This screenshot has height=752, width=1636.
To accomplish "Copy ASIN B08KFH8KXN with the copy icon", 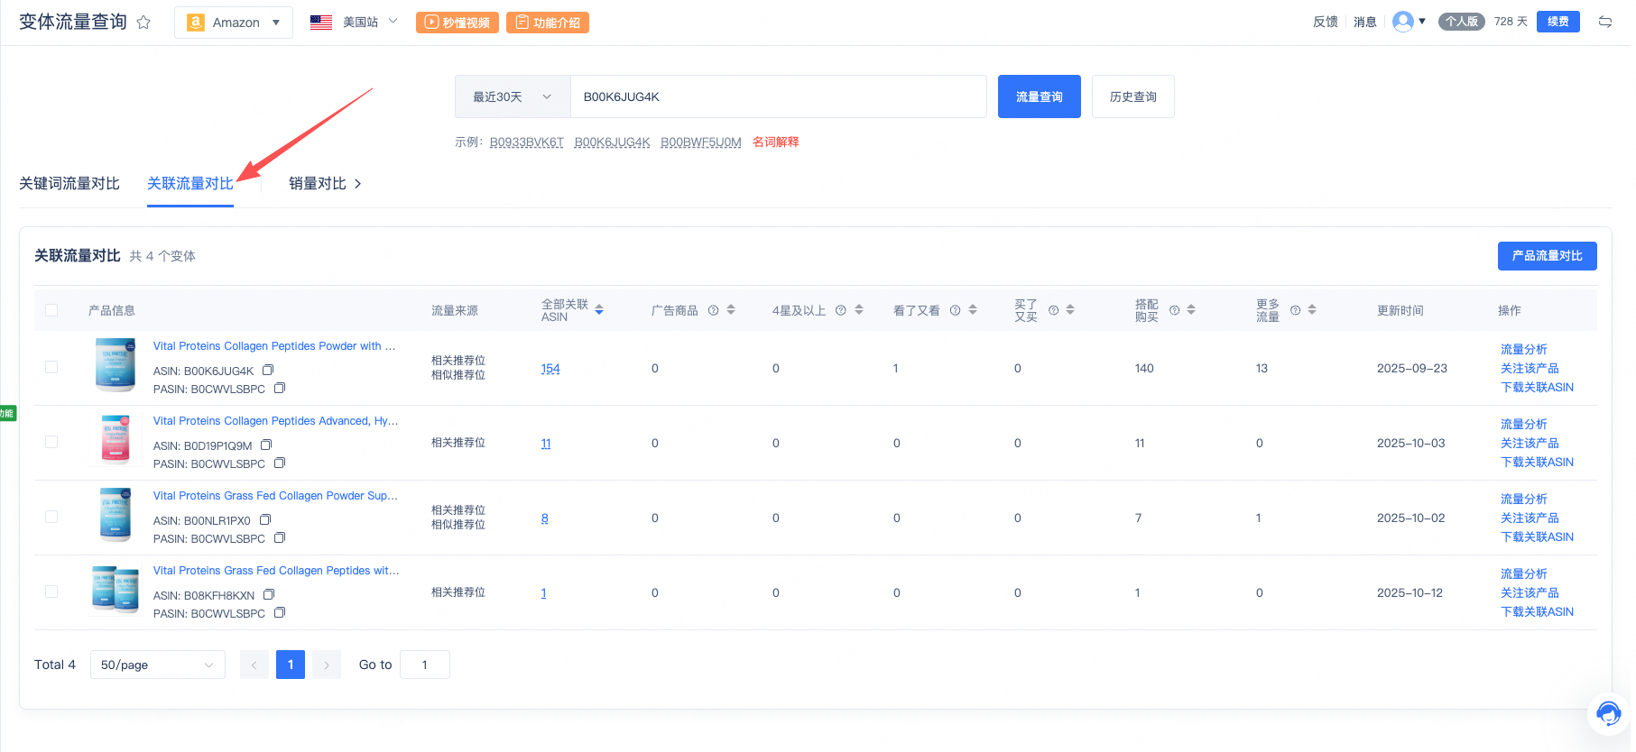I will coord(269,594).
